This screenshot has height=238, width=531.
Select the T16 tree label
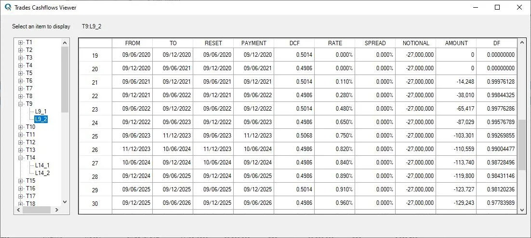(x=30, y=188)
